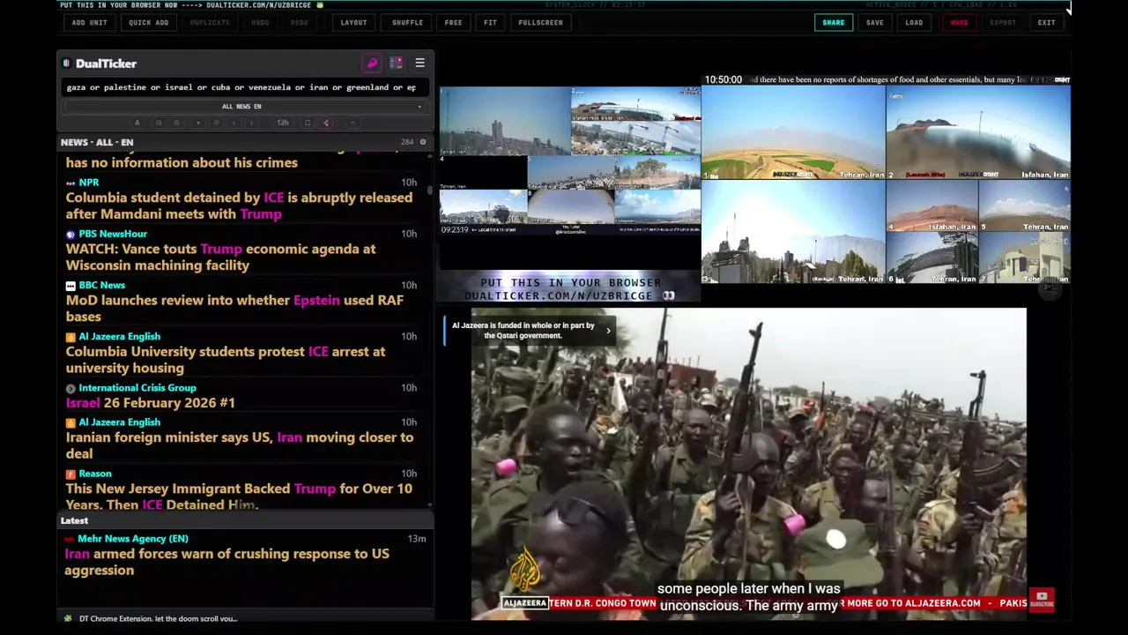Click FIT in top toolbar
Screen dimensions: 1128x635
pos(490,22)
